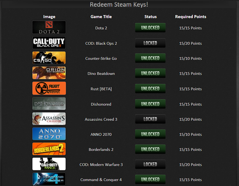Click the Dishonored banner thumbnail
The height and width of the screenshot is (186, 239).
tap(49, 103)
